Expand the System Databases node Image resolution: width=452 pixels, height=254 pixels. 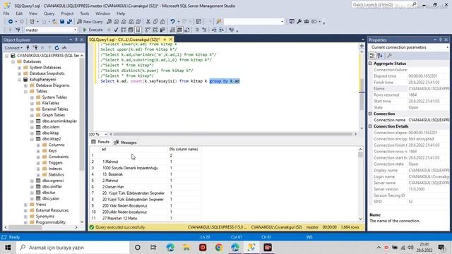[19, 68]
